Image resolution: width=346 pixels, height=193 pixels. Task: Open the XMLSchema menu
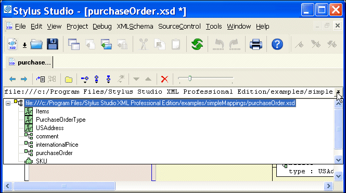(x=135, y=27)
